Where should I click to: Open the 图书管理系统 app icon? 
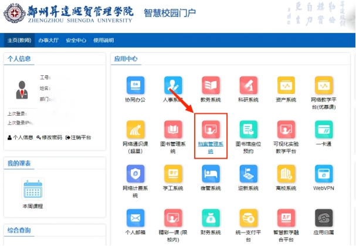[173, 130]
